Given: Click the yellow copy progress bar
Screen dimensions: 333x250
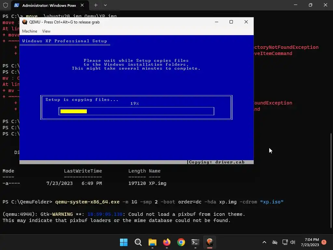Looking at the screenshot, I should point(73,111).
